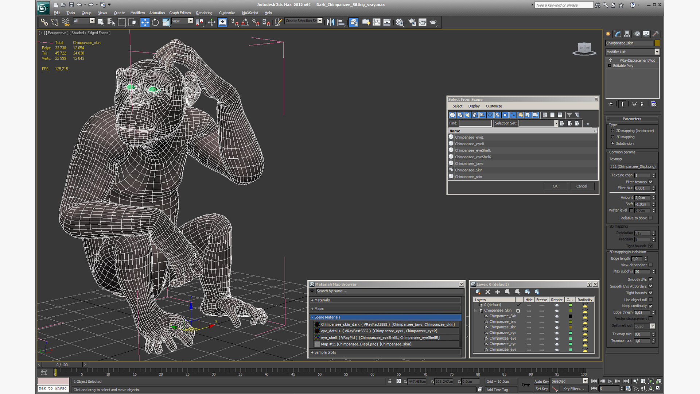
Task: Enable the Relative to bbox checkbox
Action: pos(651,218)
